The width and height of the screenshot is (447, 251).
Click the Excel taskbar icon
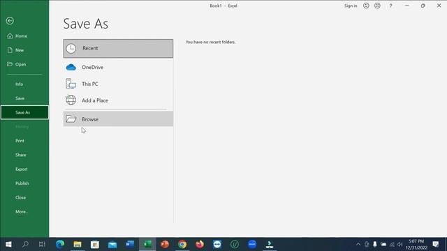[x=147, y=244]
